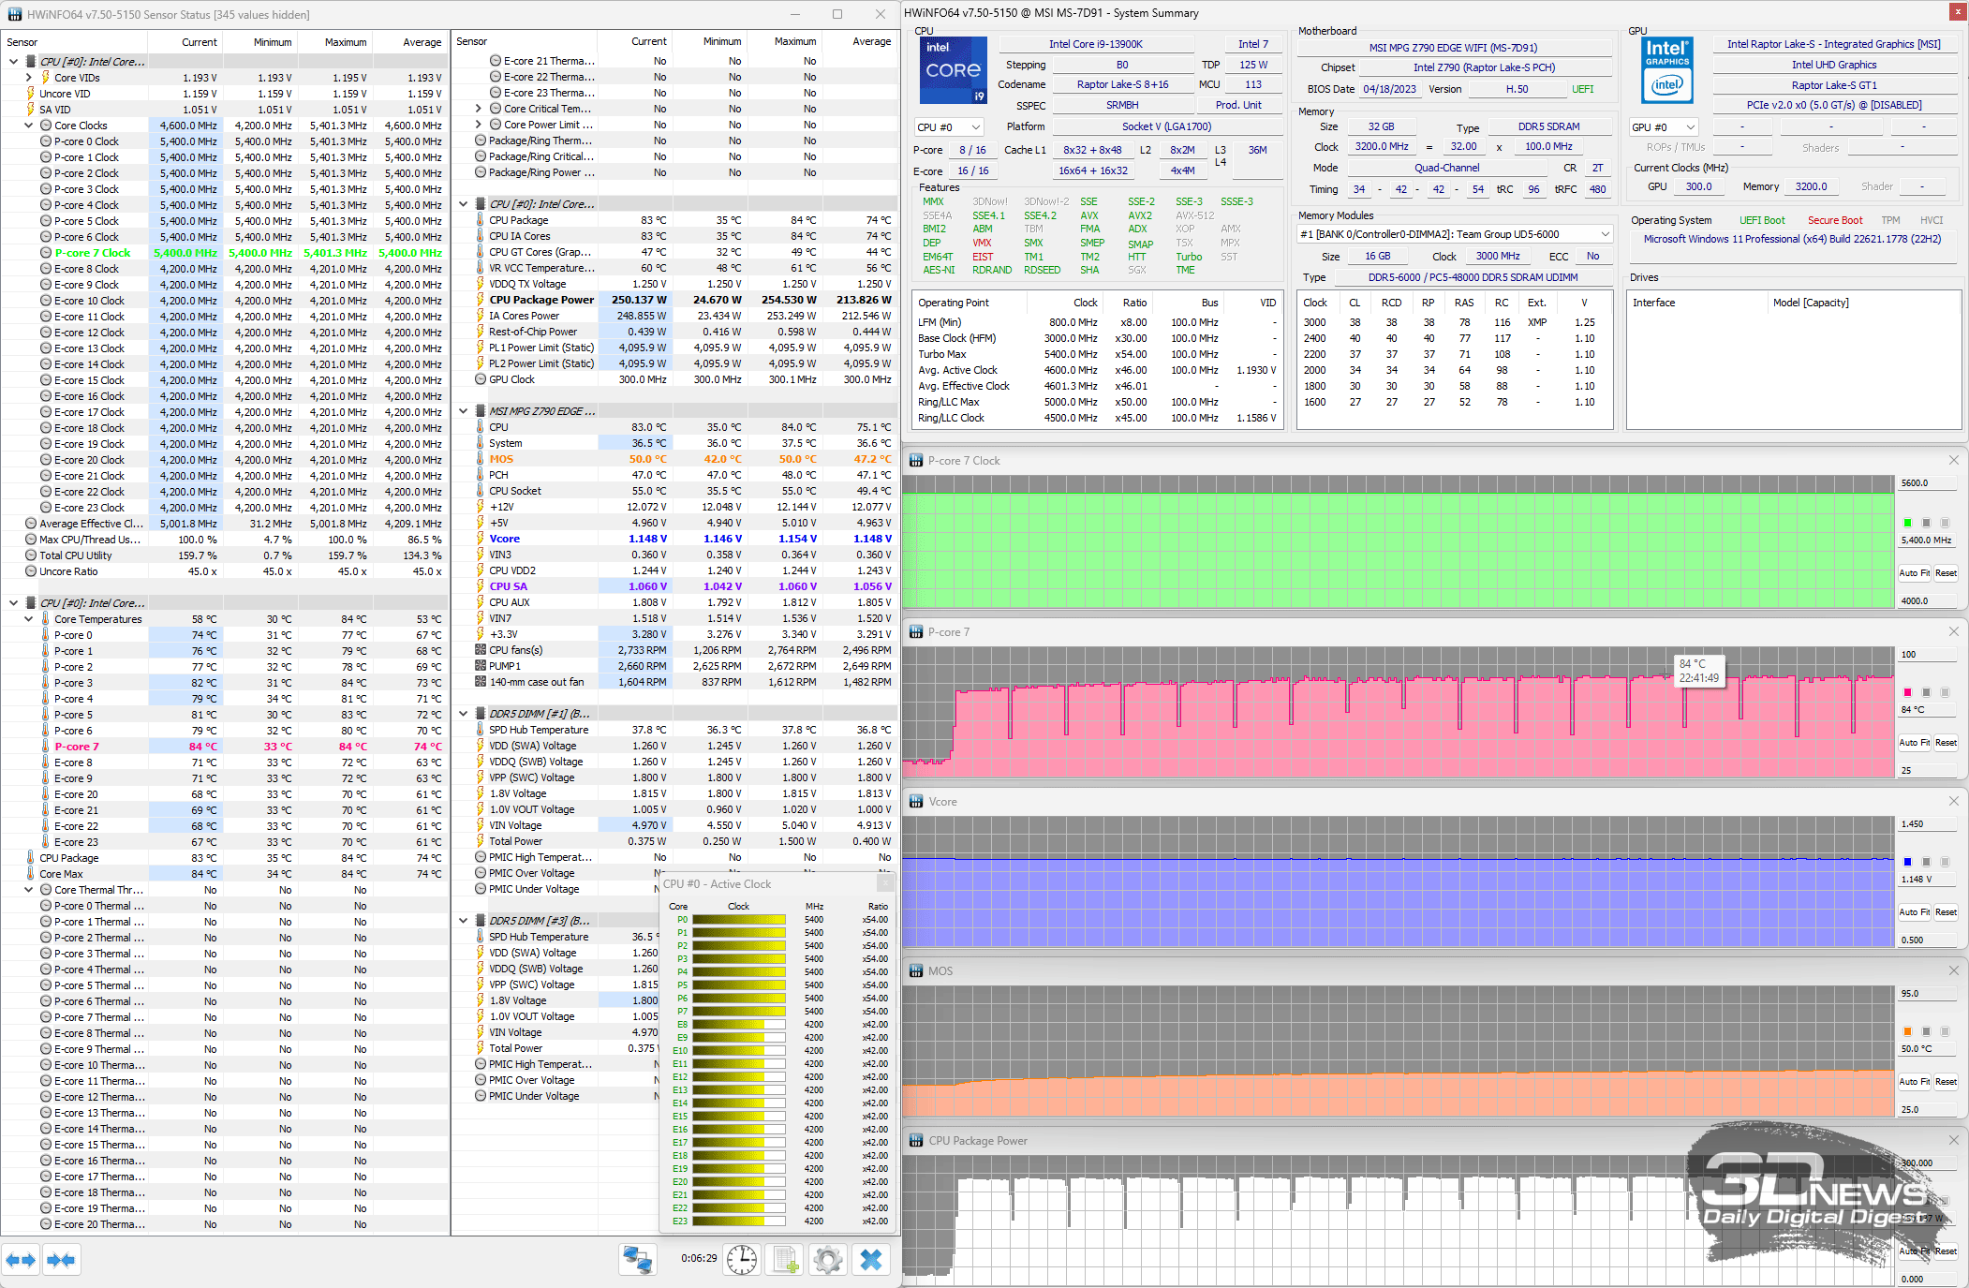
Task: Click the collapse-columns inward arrows icon
Action: click(61, 1260)
